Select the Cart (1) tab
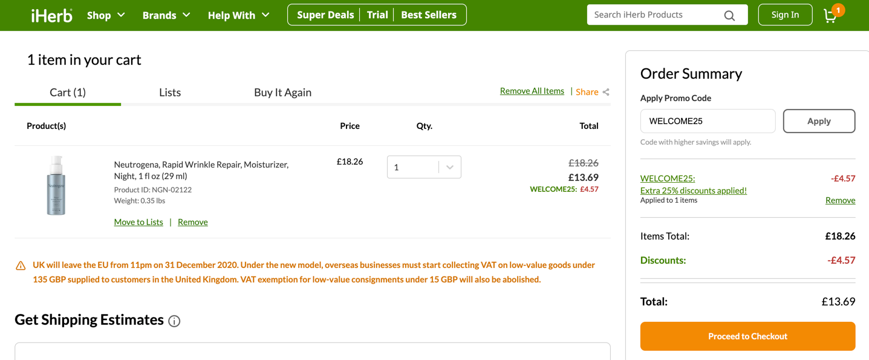 pyautogui.click(x=68, y=92)
